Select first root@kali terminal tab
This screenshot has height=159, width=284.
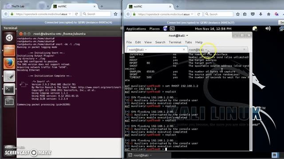(157, 49)
